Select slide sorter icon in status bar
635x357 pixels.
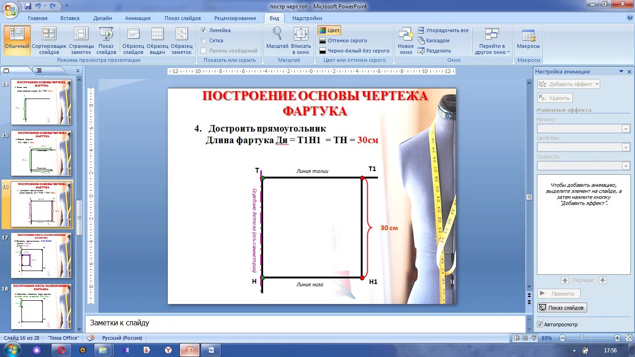526,338
